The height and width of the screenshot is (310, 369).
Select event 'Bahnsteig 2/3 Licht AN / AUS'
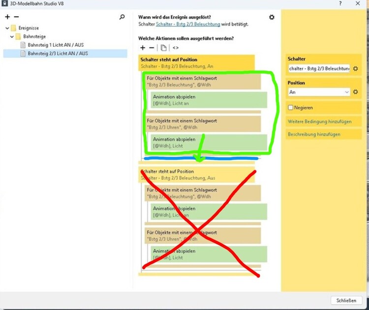click(65, 54)
